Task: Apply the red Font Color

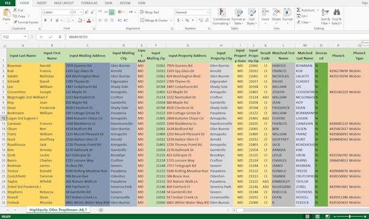Action: (x=88, y=21)
